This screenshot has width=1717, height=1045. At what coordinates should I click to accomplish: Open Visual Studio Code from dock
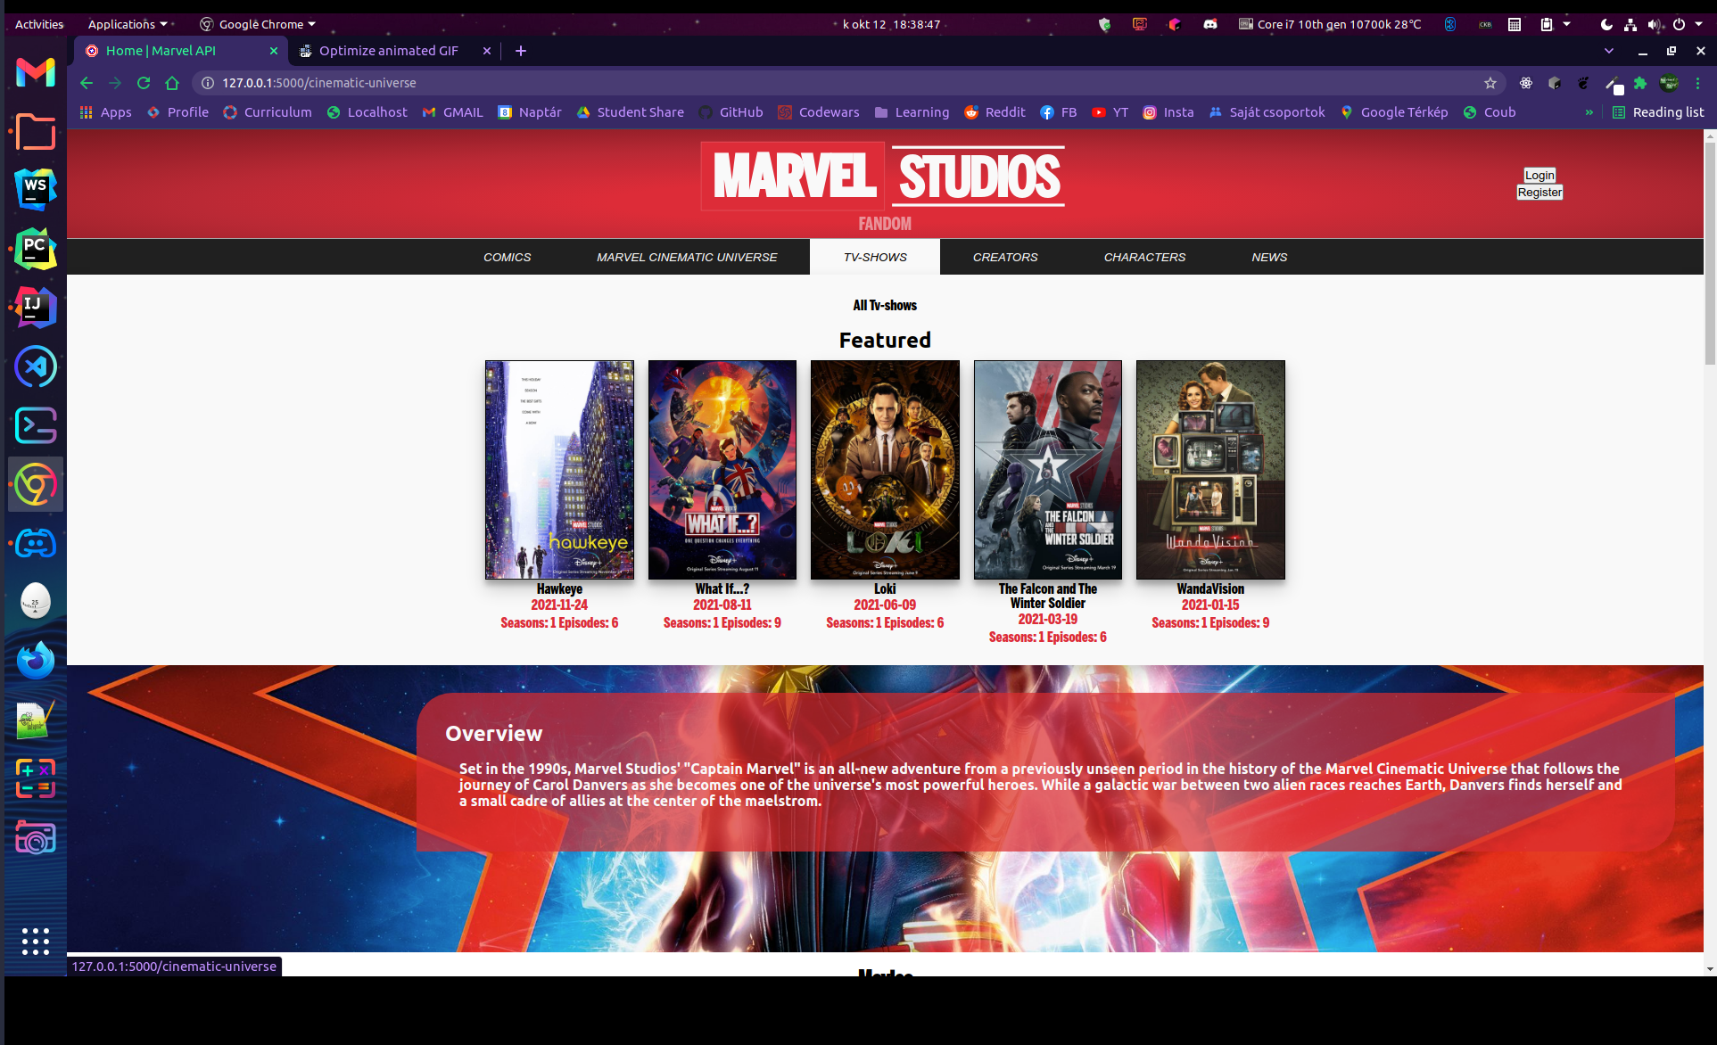[36, 366]
